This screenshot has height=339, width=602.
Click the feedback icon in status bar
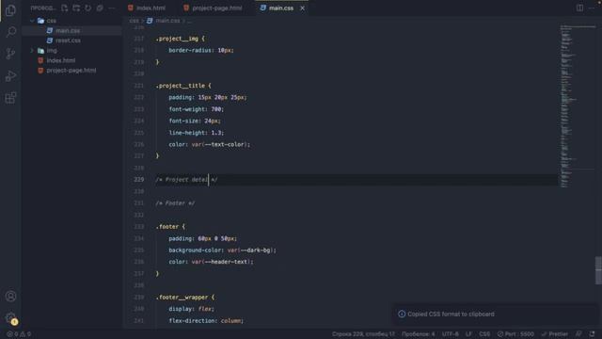click(578, 334)
